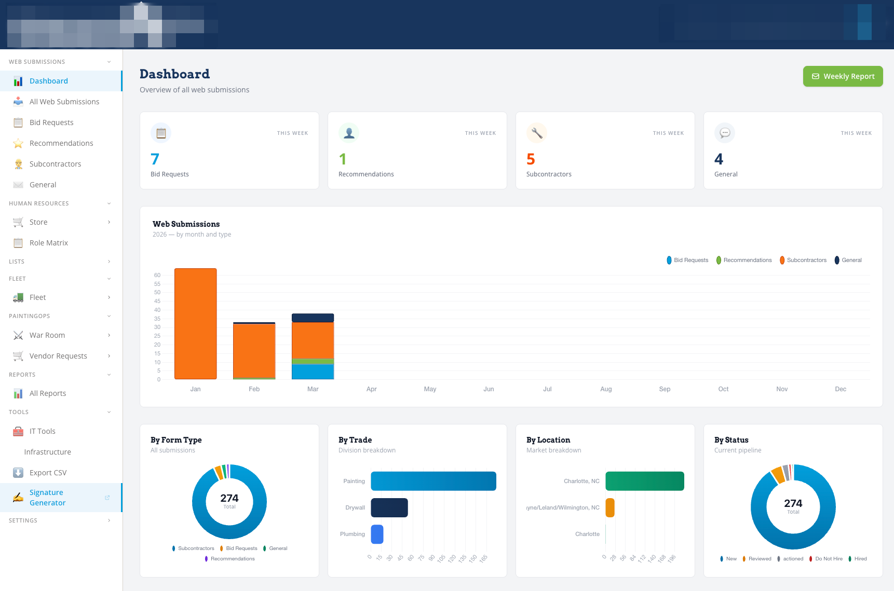Open the Dashboard menu item
Image resolution: width=894 pixels, height=591 pixels.
pyautogui.click(x=61, y=81)
